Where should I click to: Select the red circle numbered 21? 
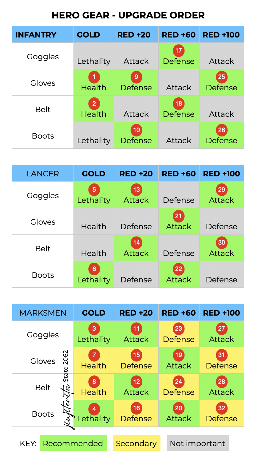179,216
